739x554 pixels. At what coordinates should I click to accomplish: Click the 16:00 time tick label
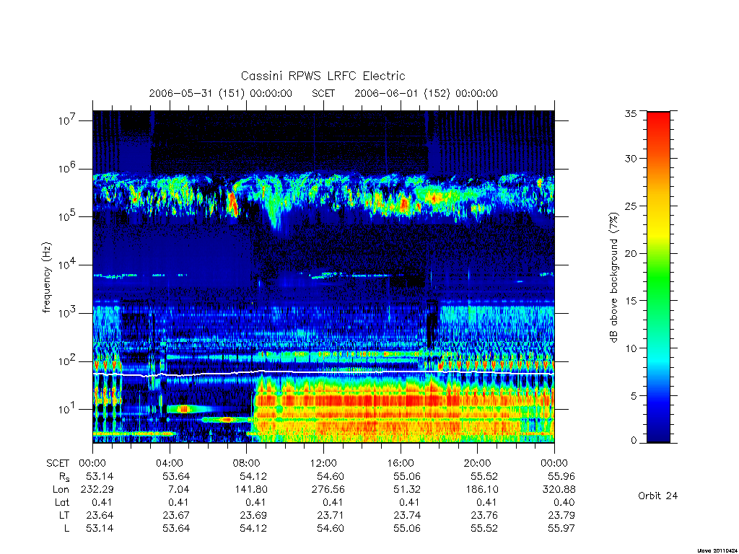401,463
